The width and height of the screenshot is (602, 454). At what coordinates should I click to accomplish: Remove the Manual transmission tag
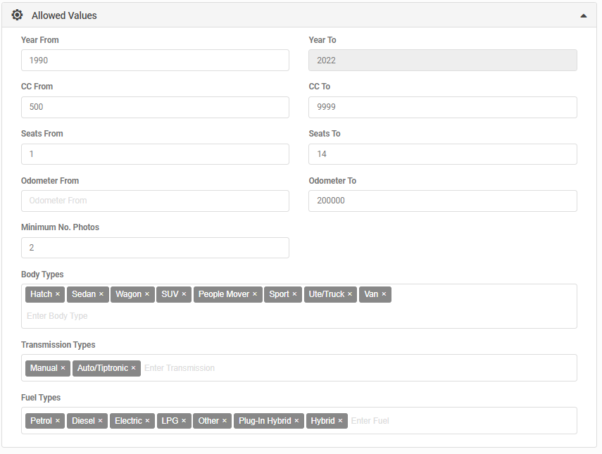(63, 368)
